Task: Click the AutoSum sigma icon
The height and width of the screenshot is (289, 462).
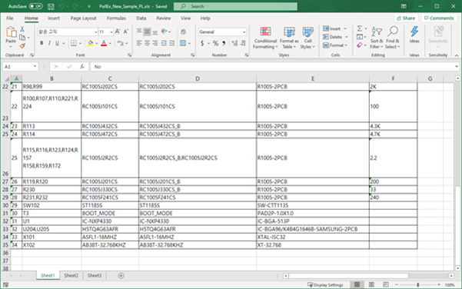Action: pos(360,28)
